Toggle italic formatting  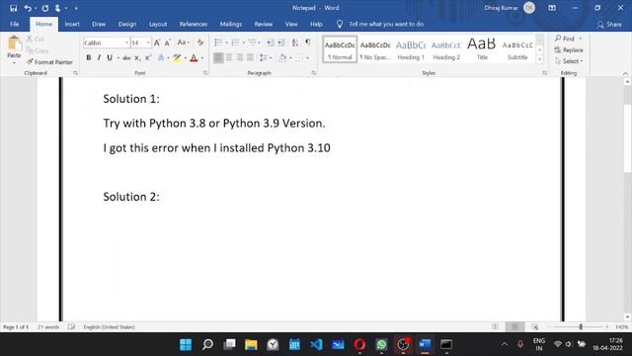click(x=99, y=58)
